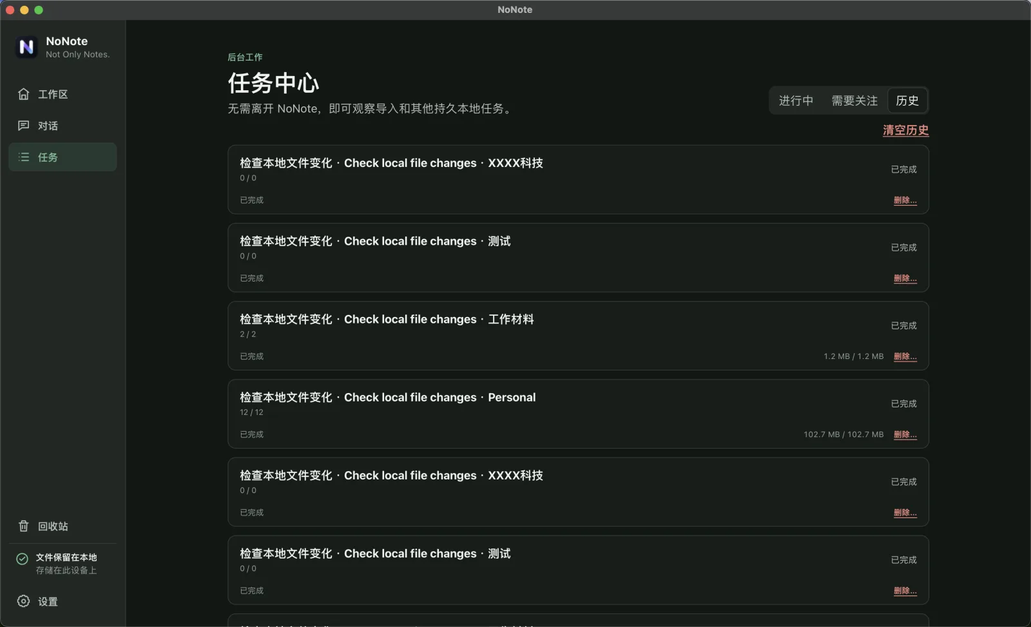Open 对话 via its chat bubble icon
Viewport: 1031px width, 627px height.
click(x=24, y=126)
